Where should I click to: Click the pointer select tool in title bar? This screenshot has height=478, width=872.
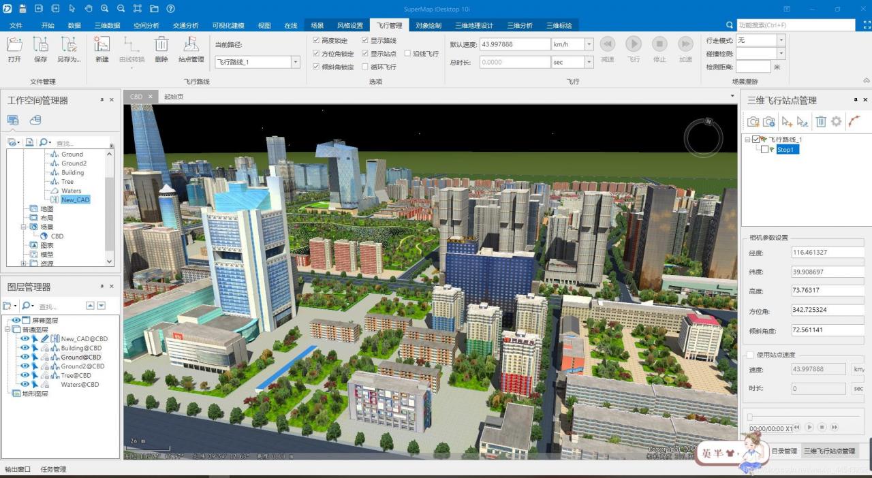coord(72,9)
